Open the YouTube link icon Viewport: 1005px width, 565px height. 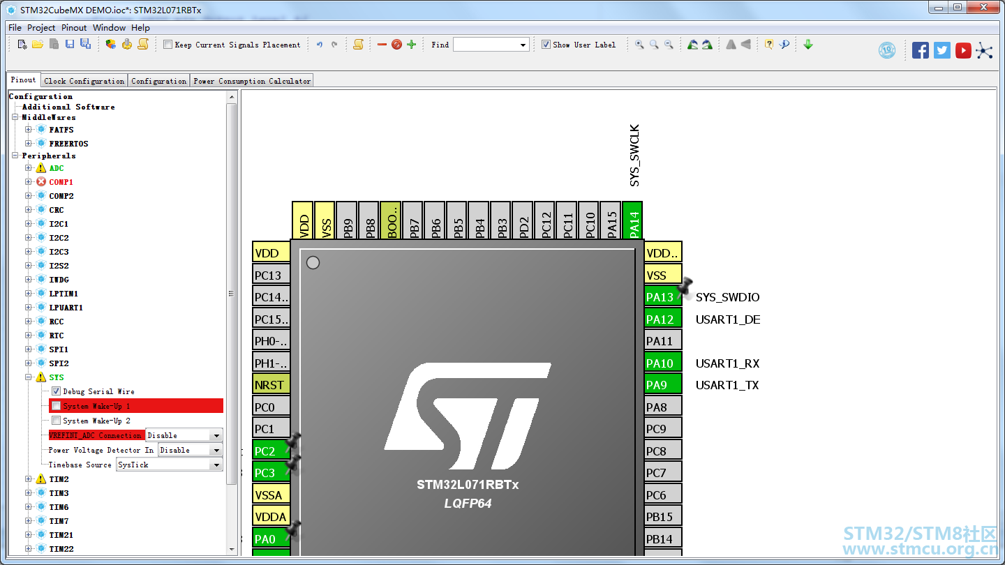coord(964,50)
